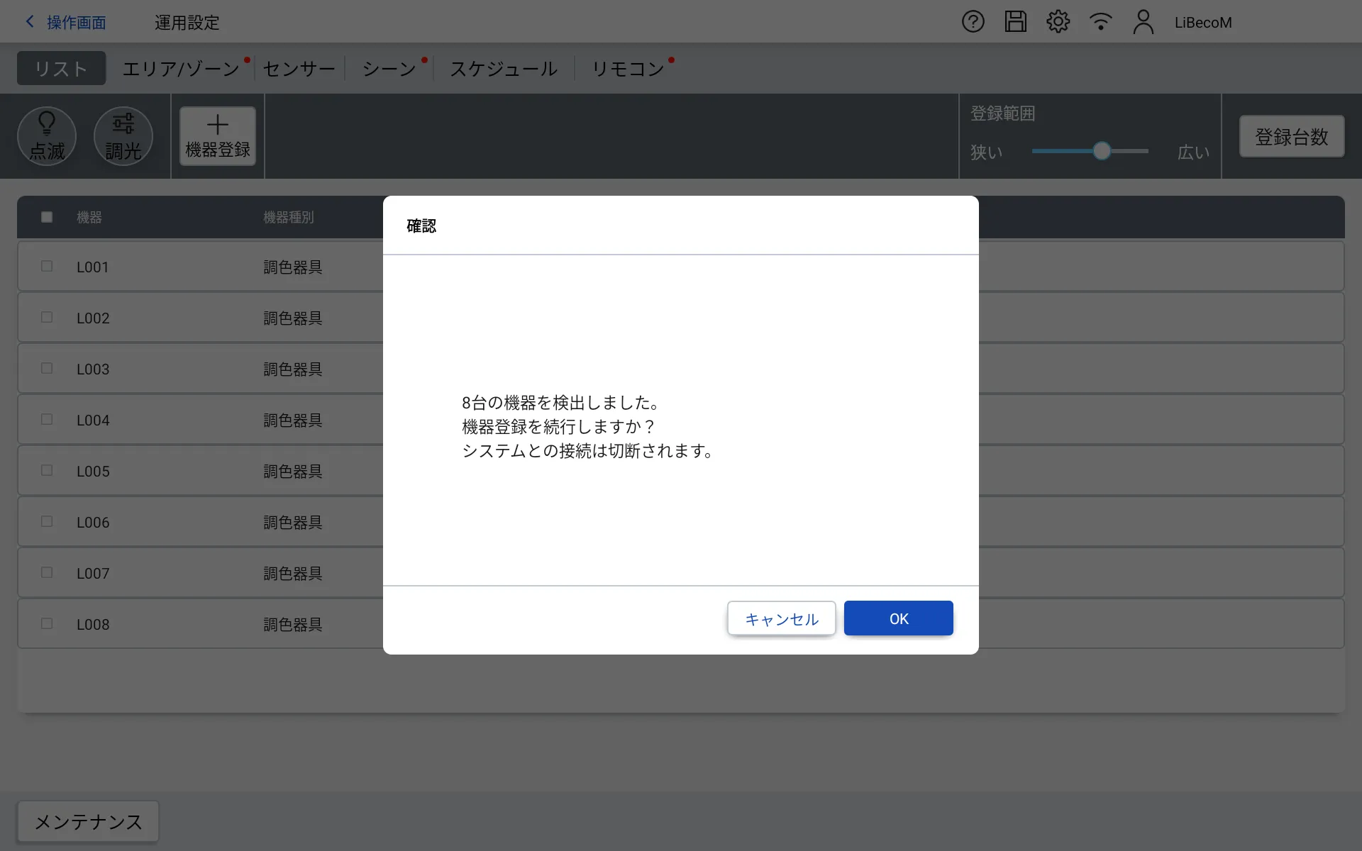The width and height of the screenshot is (1362, 851).
Task: Switch to the エリア/ゾーン tab
Action: (x=181, y=69)
